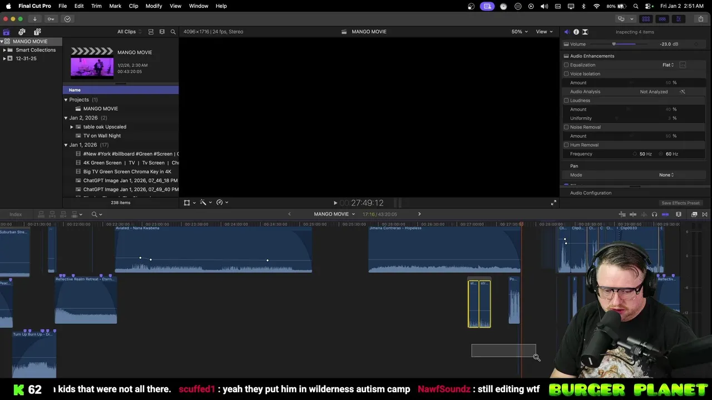
Task: Click the Overwrite clip edit icon
Action: coord(75,214)
